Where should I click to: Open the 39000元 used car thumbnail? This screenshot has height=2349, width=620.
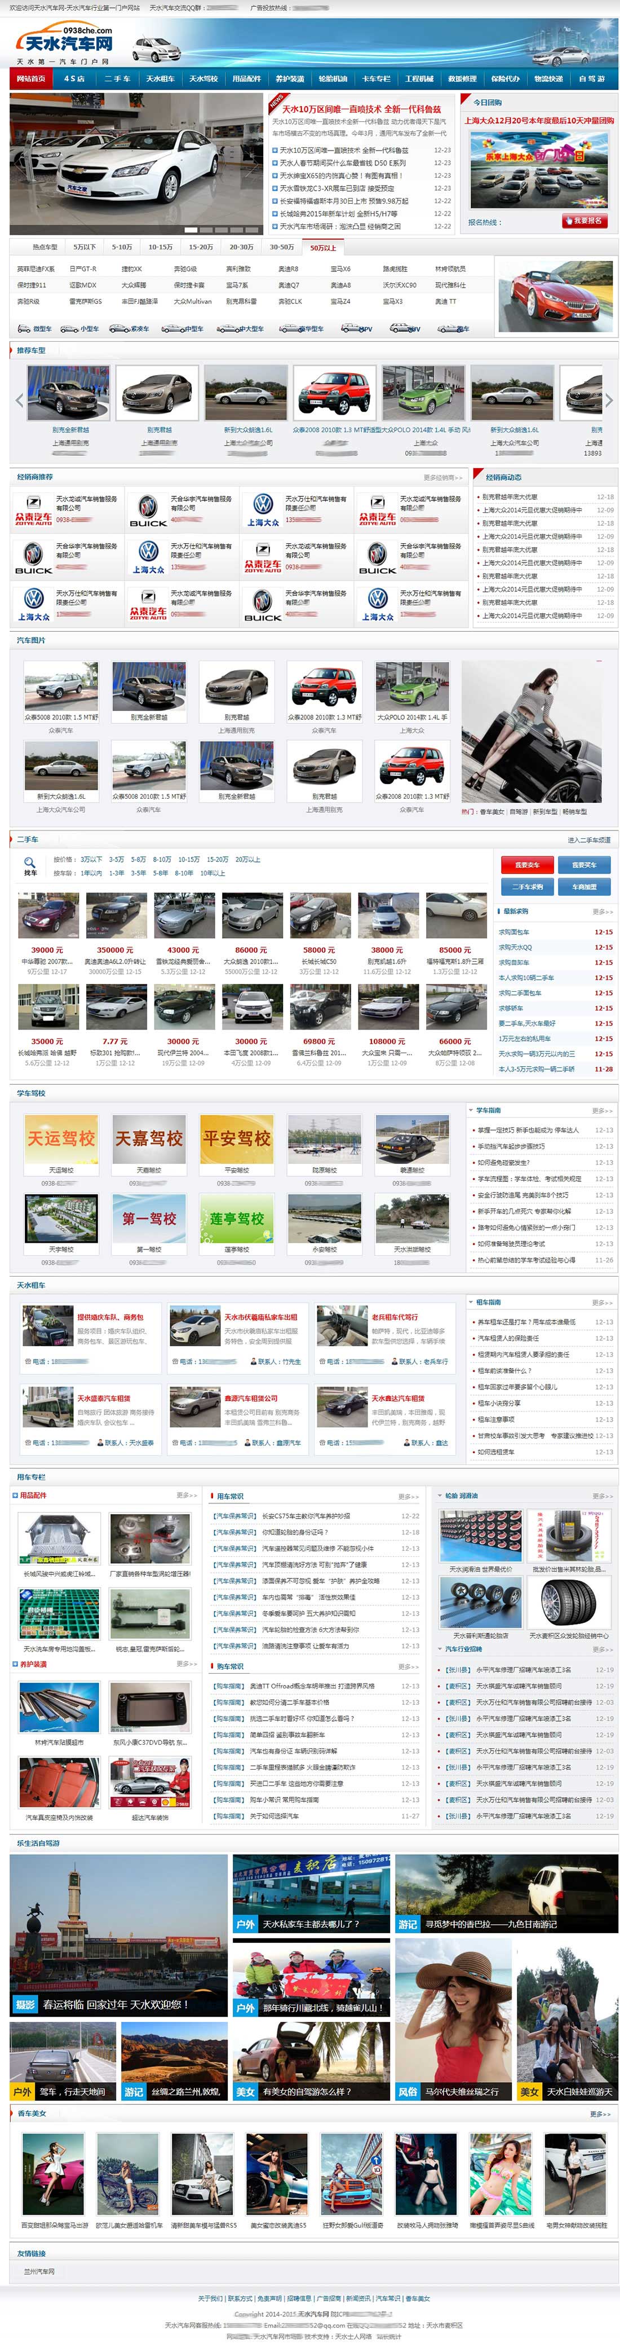[47, 916]
